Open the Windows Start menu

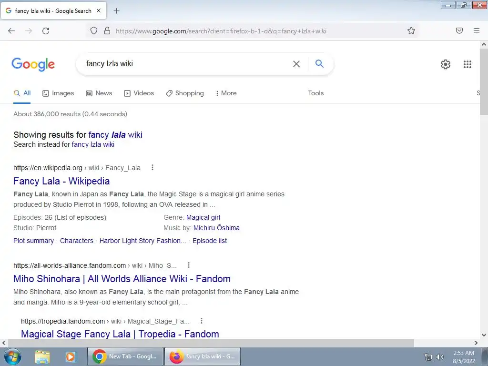(12, 356)
